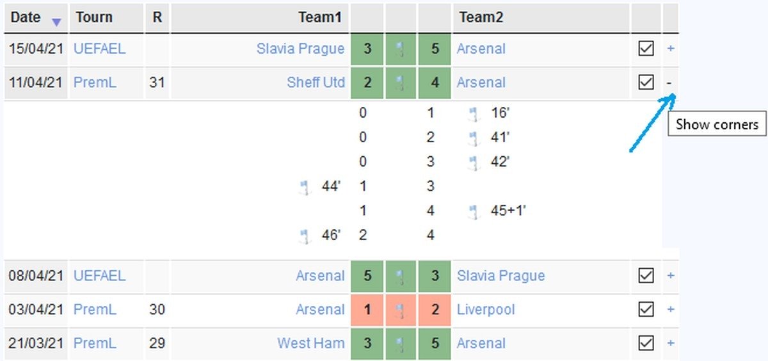The height and width of the screenshot is (361, 768).
Task: Click the flag icon beside 44' corner
Action: coord(305,187)
